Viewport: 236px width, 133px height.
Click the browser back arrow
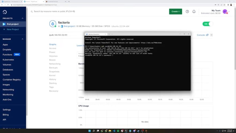click(x=2, y=5)
